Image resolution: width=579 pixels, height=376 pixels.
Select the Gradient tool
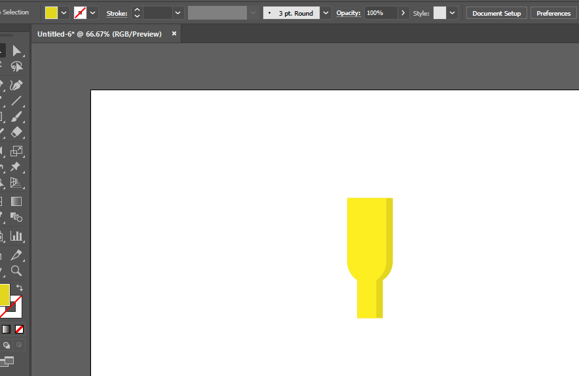coord(16,201)
